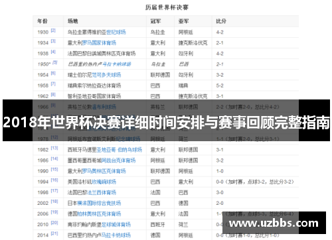Follow the 马拉卡纳球场 link in 2014 row

click(x=116, y=235)
